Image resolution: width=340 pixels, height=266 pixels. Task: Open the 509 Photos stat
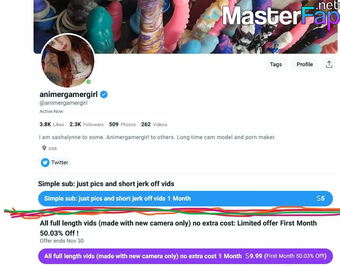coord(122,124)
